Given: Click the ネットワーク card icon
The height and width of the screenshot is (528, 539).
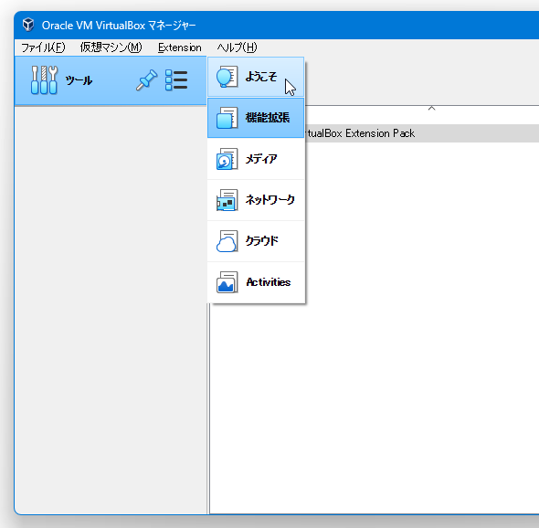Looking at the screenshot, I should (227, 200).
